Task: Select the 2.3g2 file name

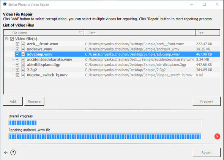Action: [32, 70]
